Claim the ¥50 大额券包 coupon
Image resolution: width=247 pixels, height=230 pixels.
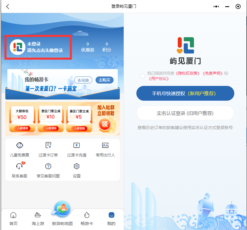click(22, 119)
